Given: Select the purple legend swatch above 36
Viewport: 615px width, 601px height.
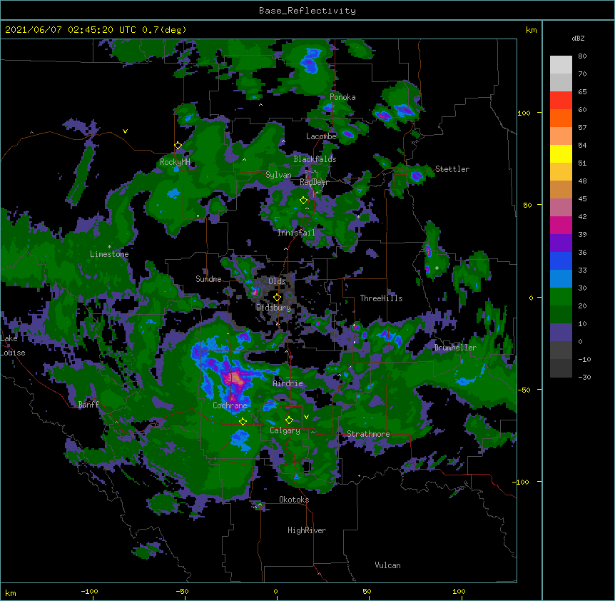Looking at the screenshot, I should (x=561, y=243).
